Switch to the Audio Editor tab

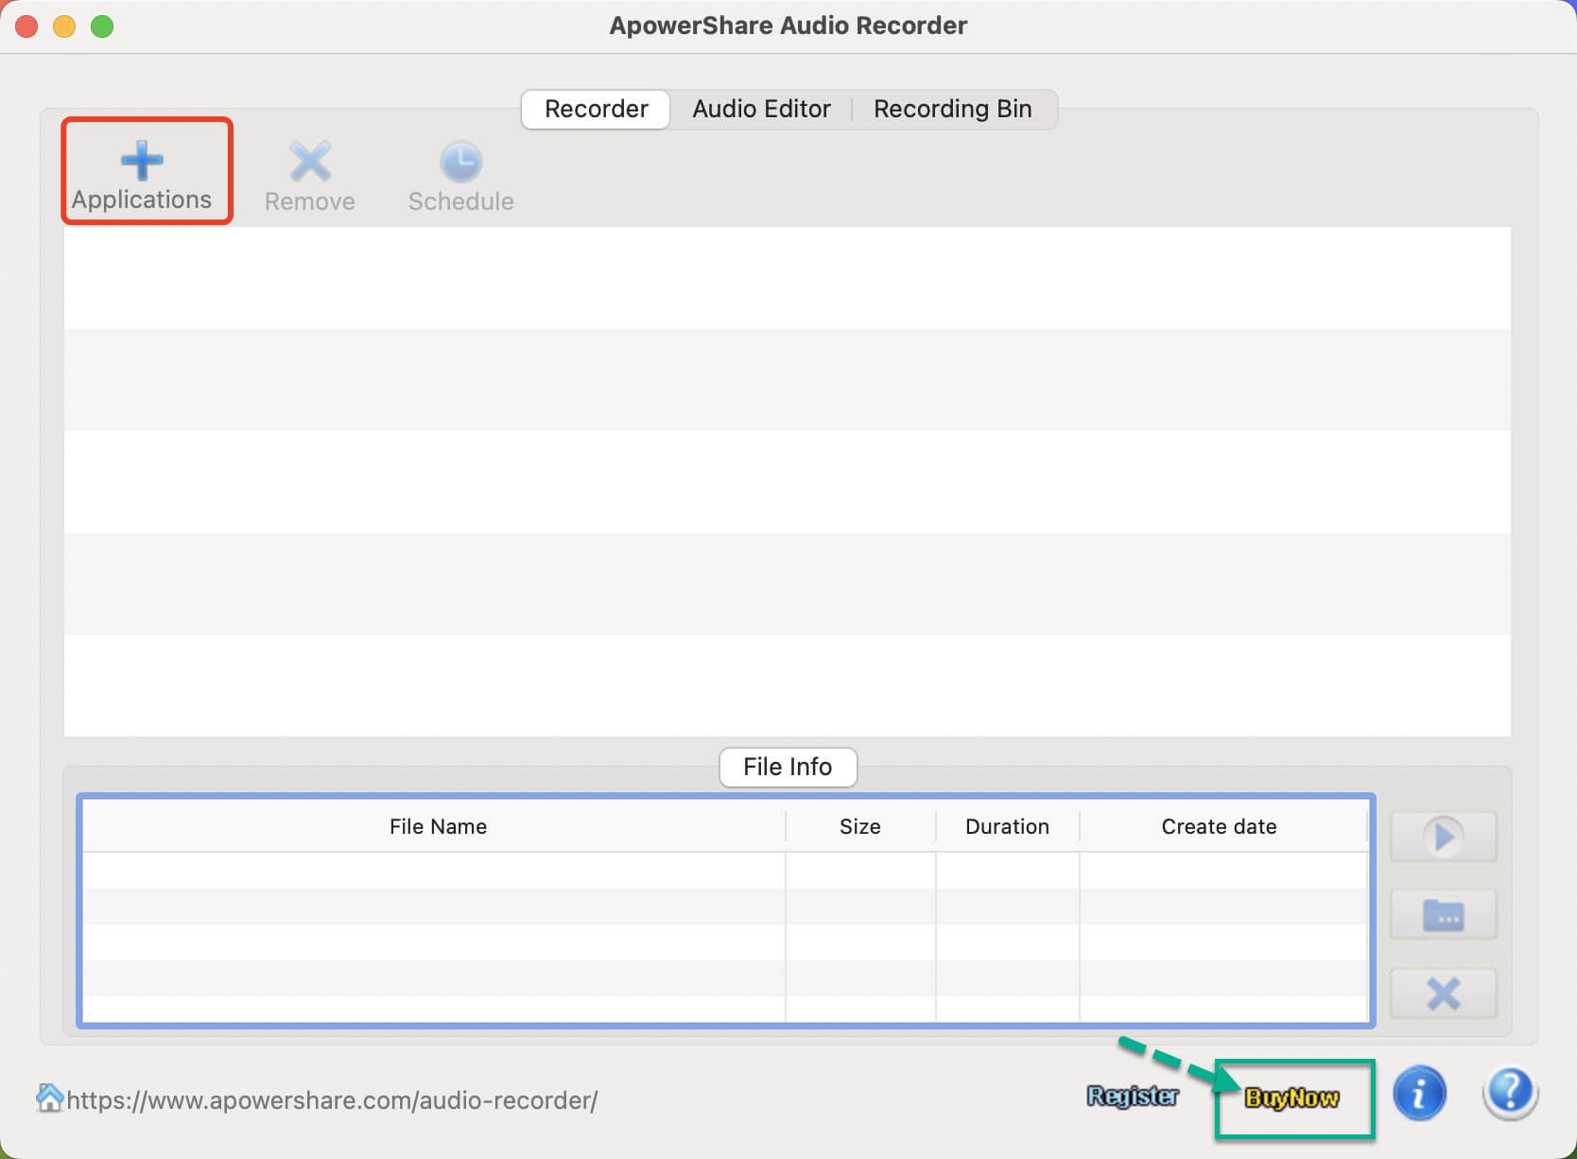tap(761, 109)
